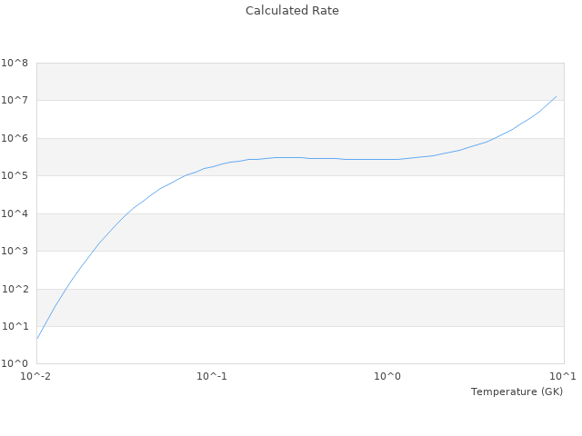Image resolution: width=582 pixels, height=436 pixels.
Task: Click the gray band between 10^1 and 10^2
Action: [300, 308]
